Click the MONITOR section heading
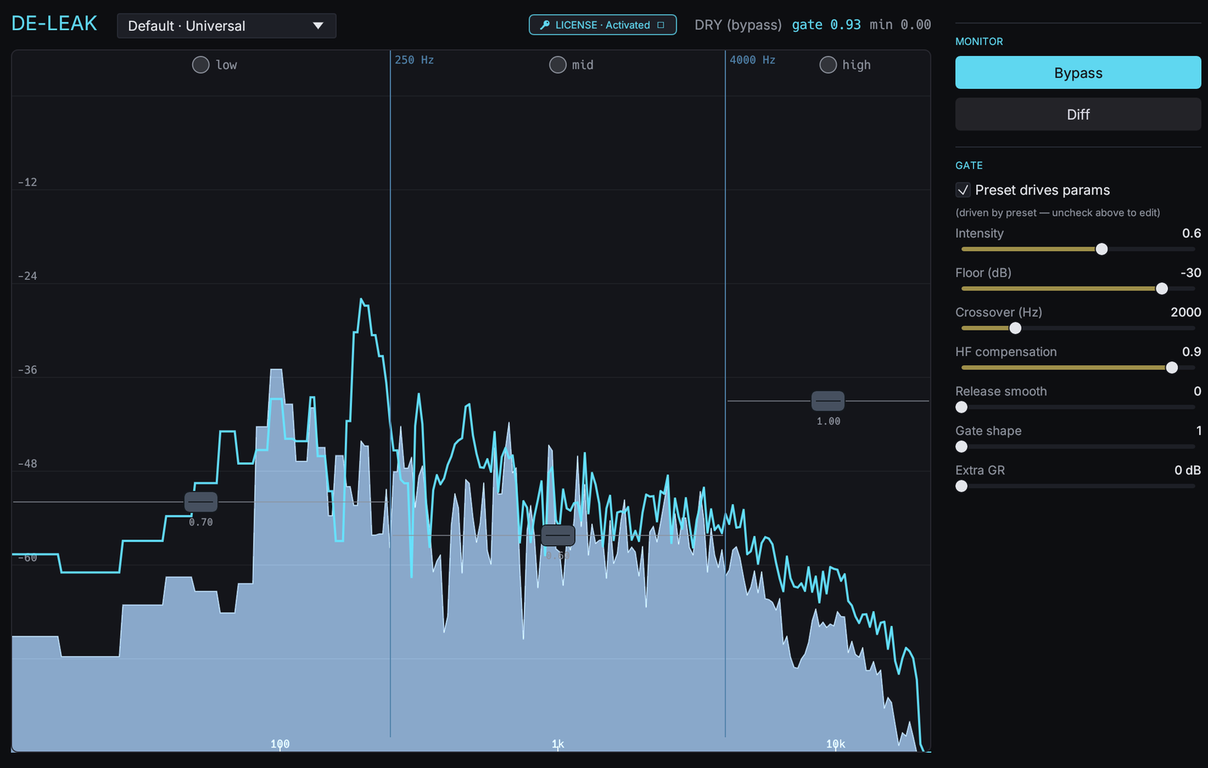 pos(979,41)
